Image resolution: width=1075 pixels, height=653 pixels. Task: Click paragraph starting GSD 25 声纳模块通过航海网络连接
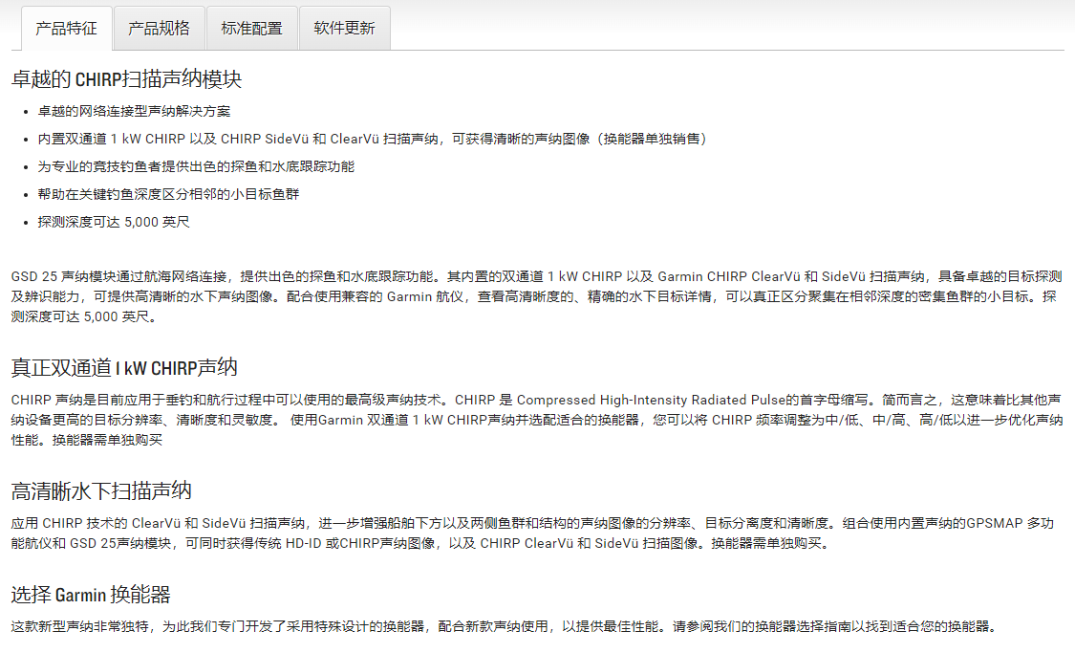click(x=537, y=296)
